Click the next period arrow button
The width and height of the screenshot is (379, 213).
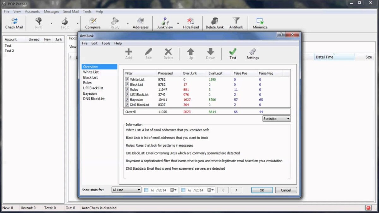[x=236, y=190]
